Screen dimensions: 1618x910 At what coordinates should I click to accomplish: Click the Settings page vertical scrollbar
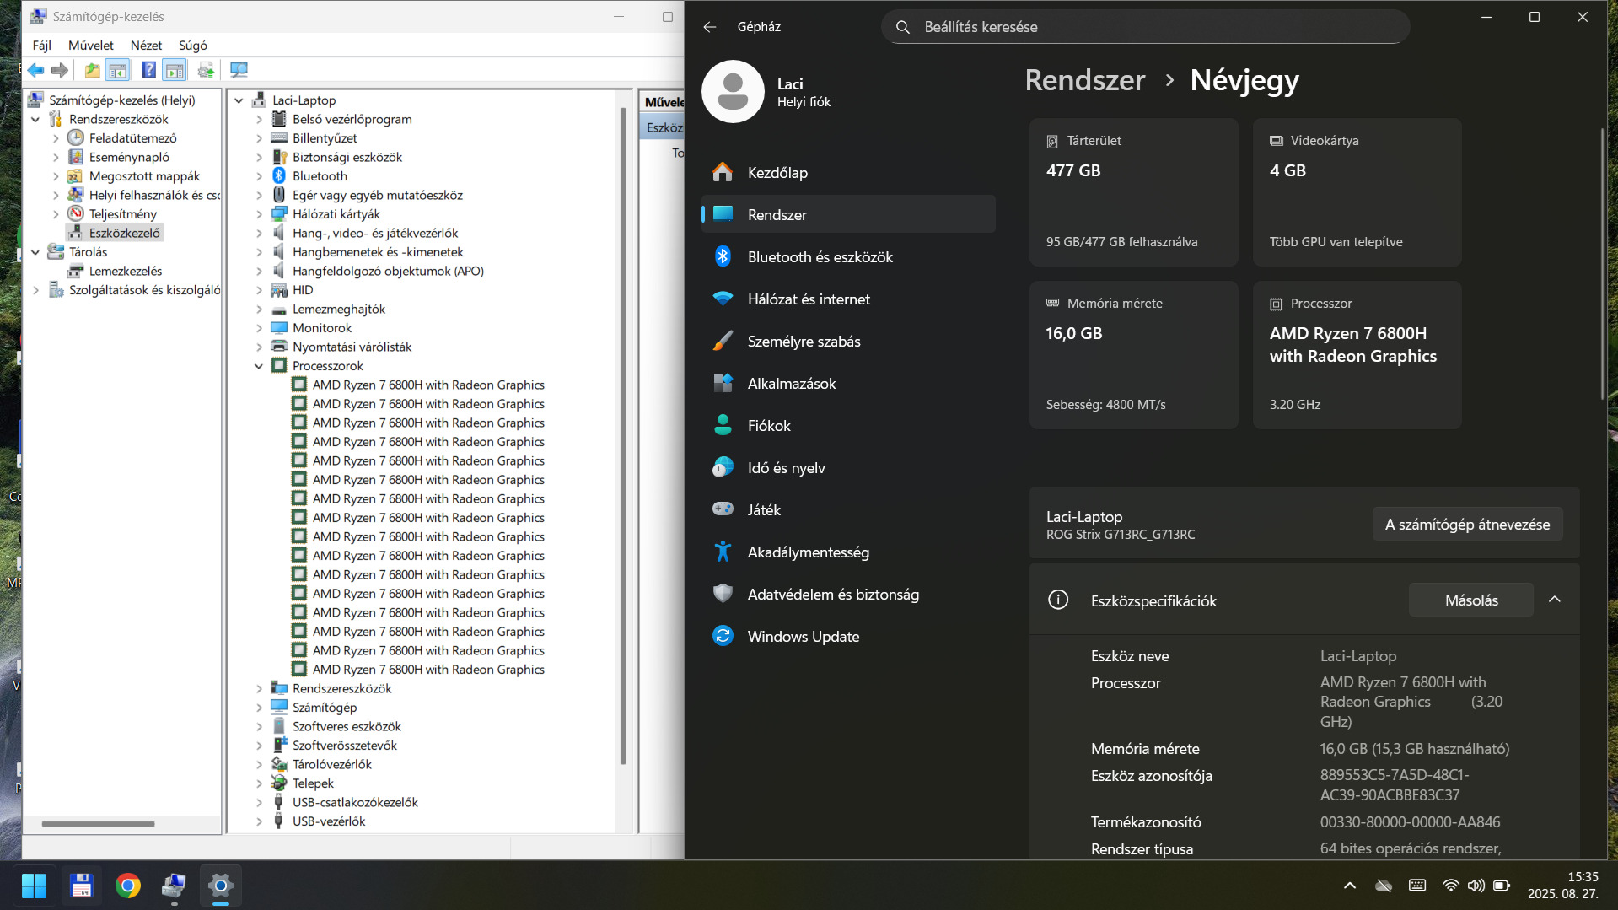(x=1602, y=264)
